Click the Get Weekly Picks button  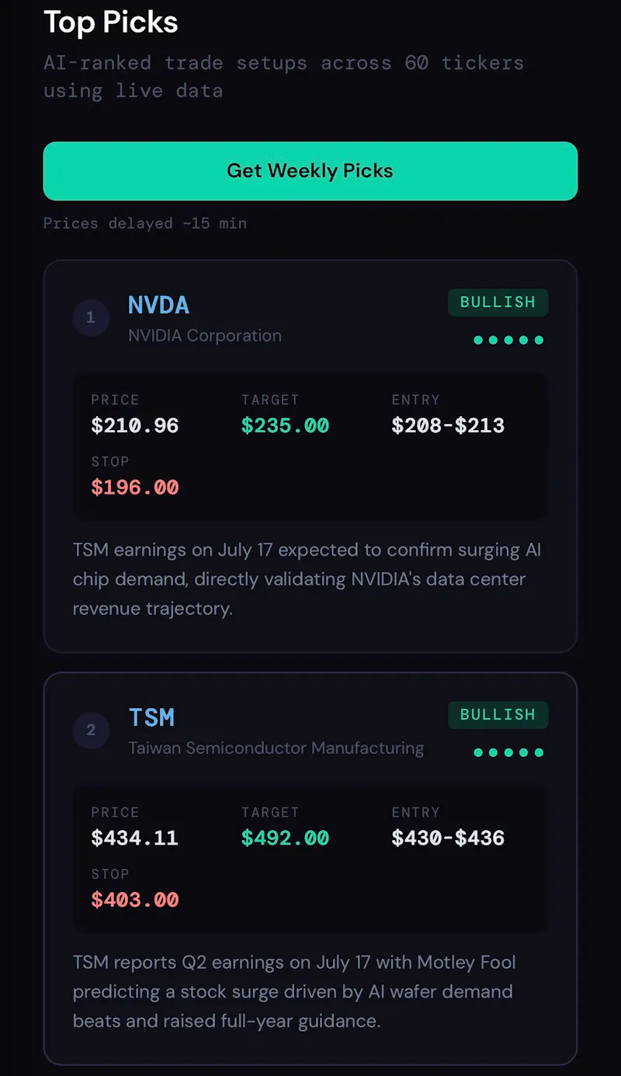coord(310,171)
